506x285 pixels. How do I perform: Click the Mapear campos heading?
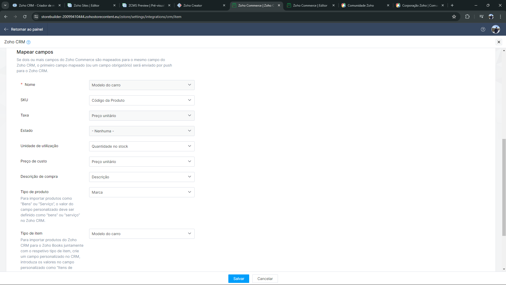35,52
